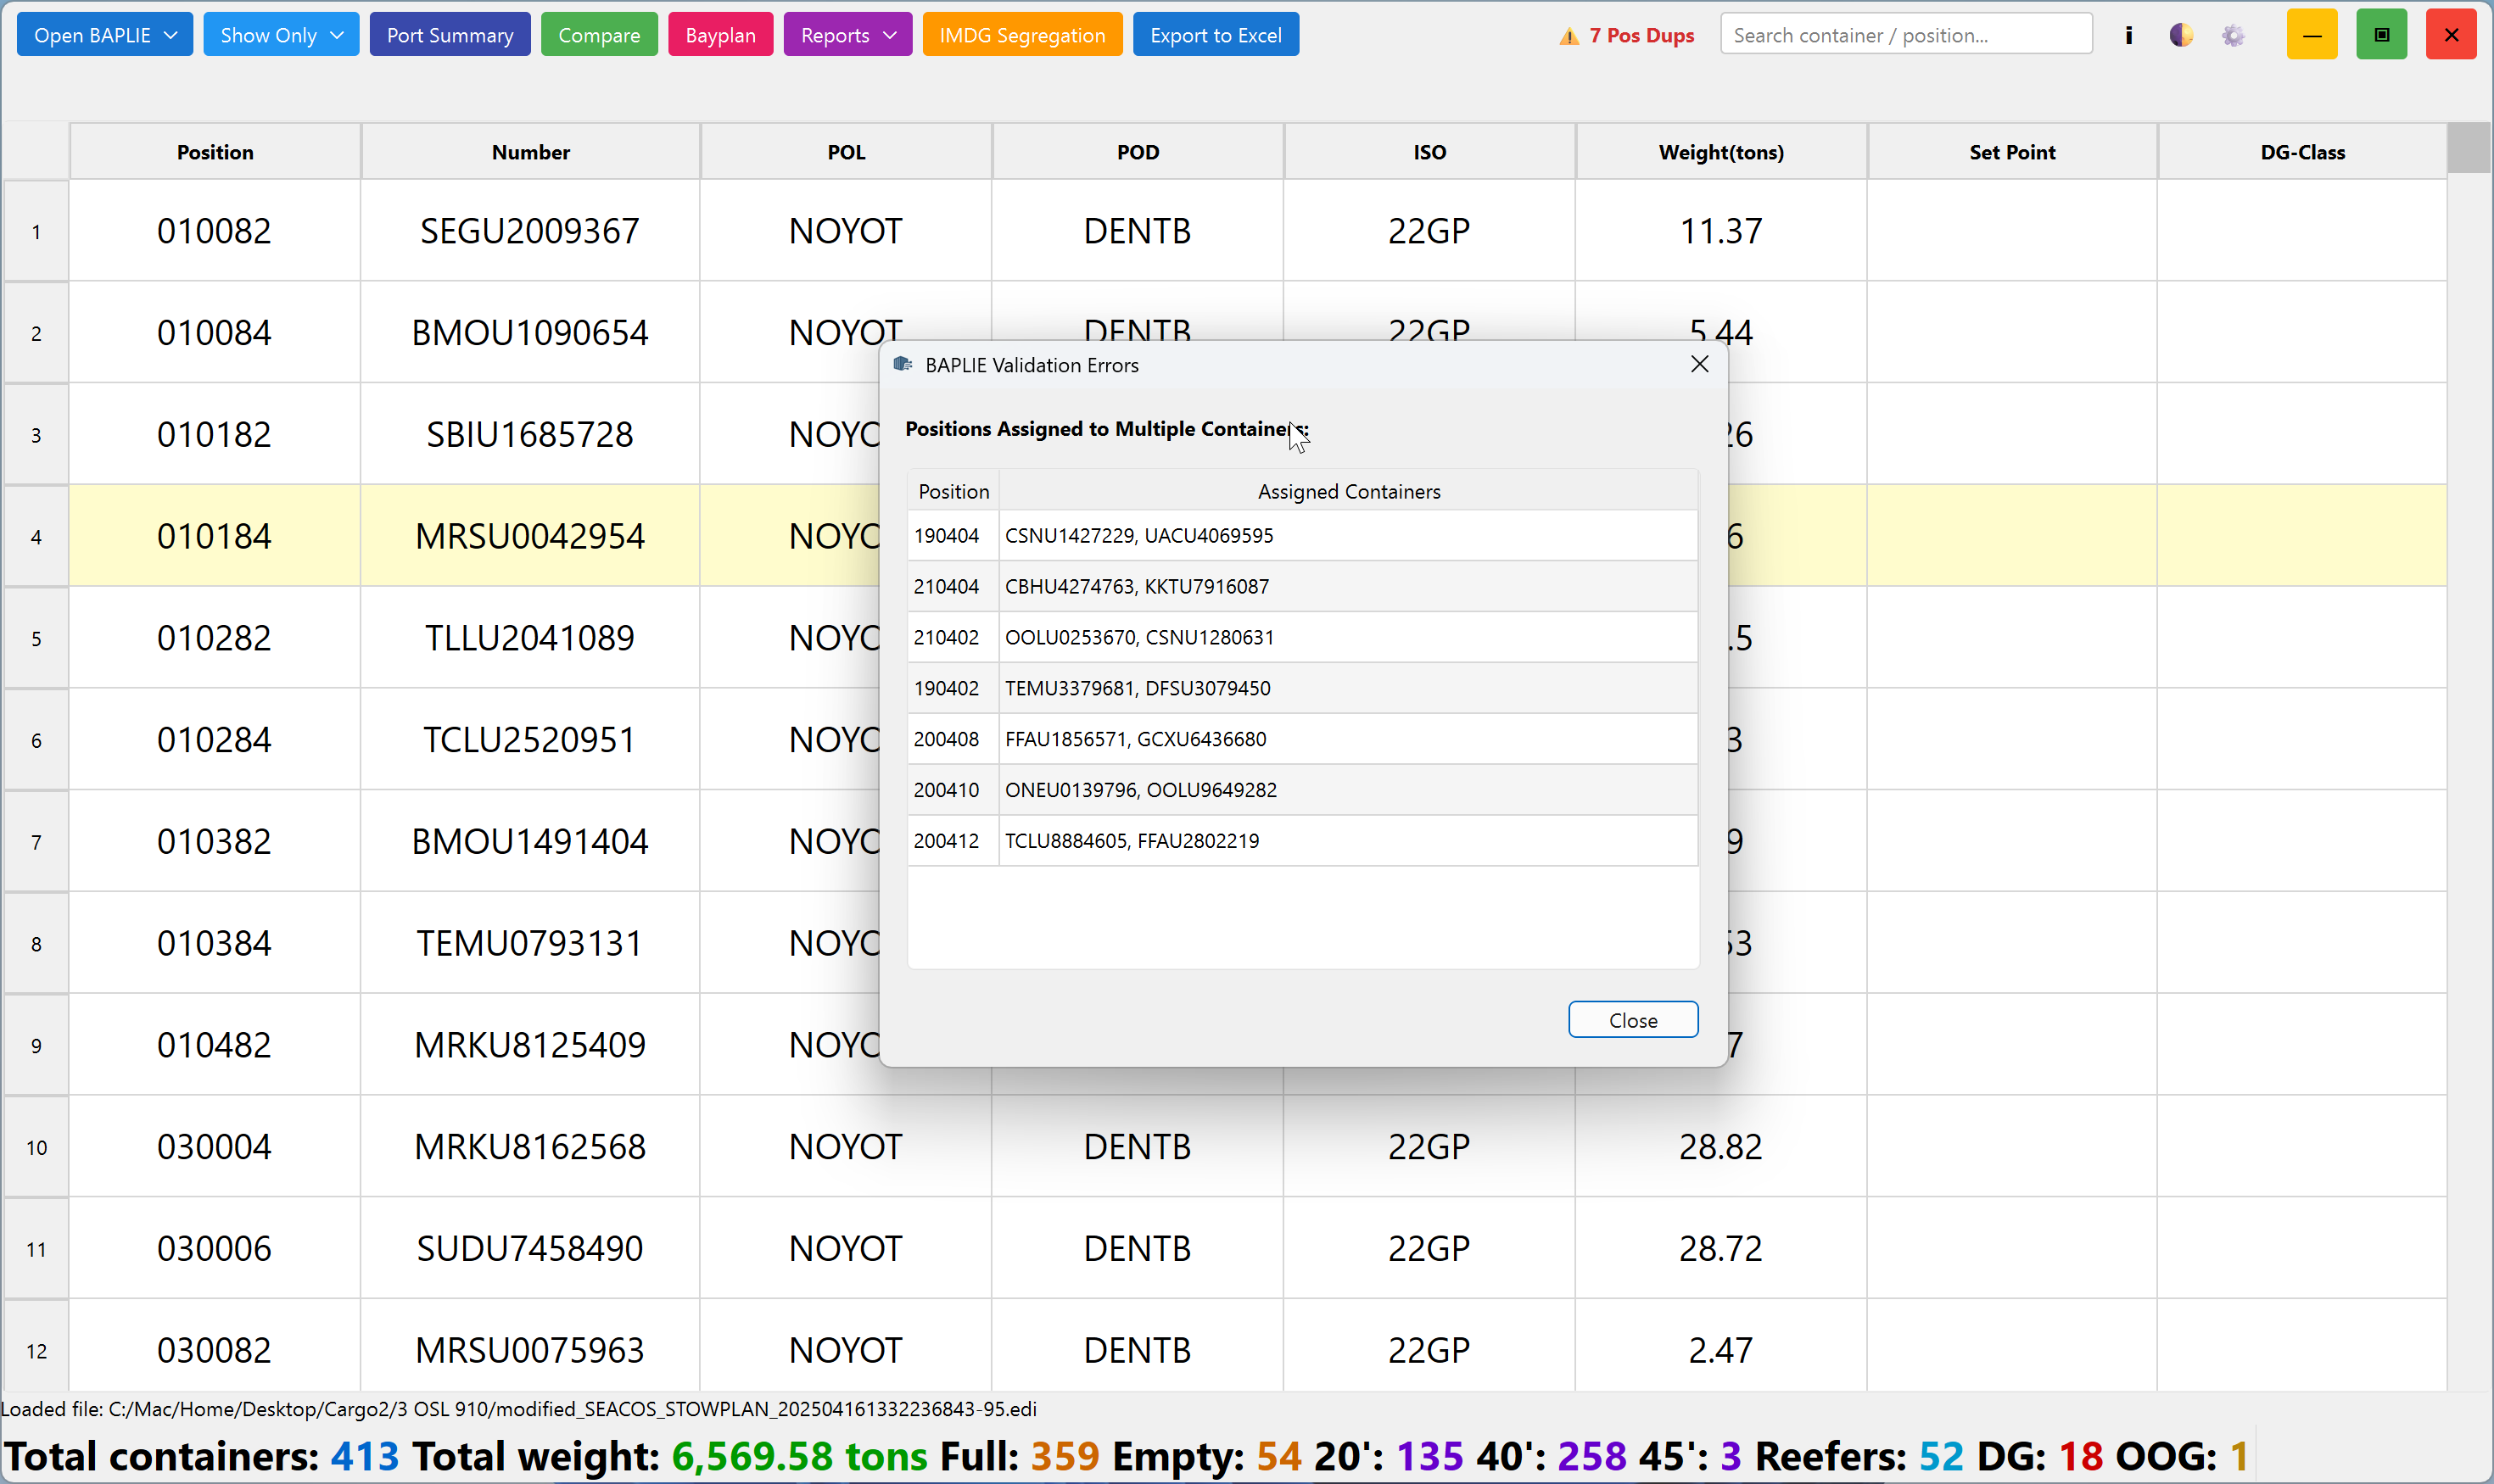Close the validation dialog with the X icon
The width and height of the screenshot is (2494, 1484).
coord(1700,364)
